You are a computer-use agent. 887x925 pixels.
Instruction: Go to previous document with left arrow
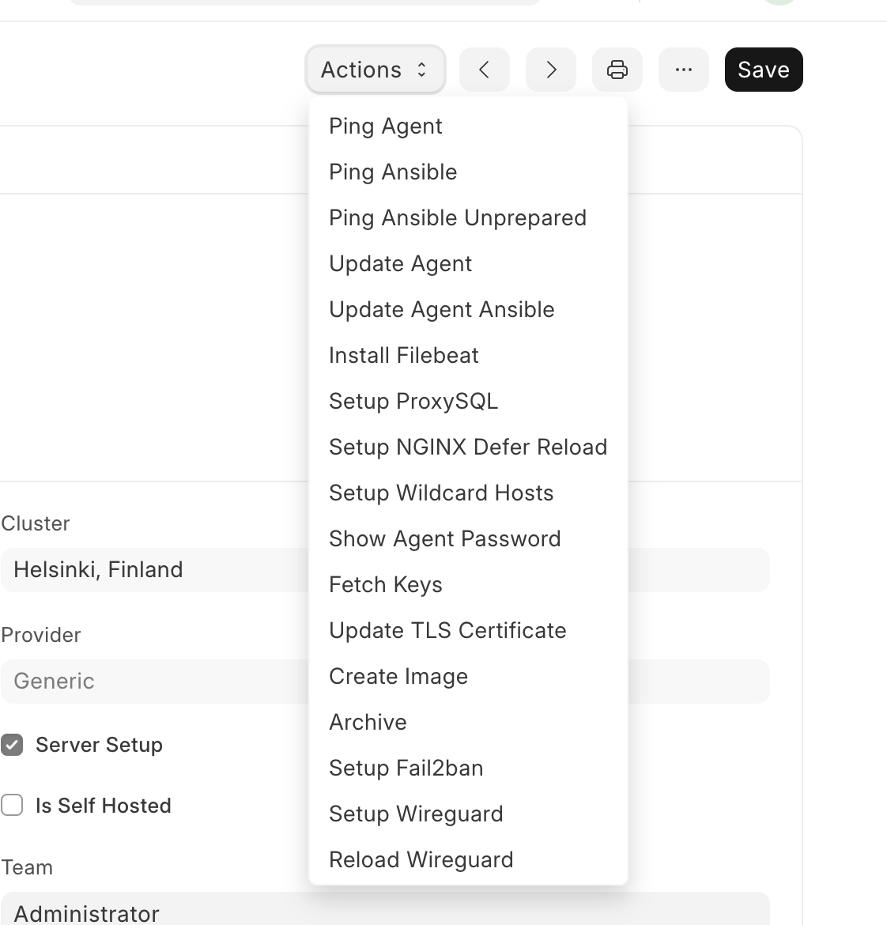point(484,70)
